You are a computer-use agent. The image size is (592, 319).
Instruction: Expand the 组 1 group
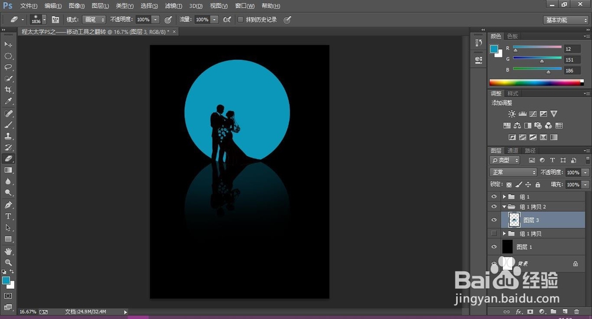[x=504, y=196]
